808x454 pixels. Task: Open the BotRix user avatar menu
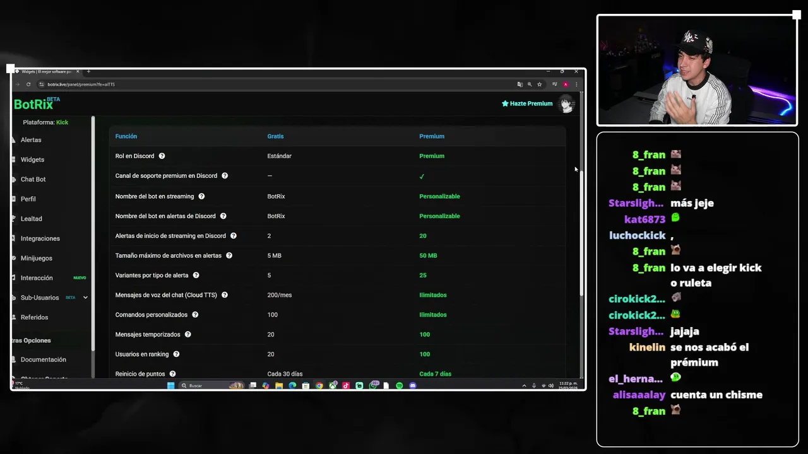pyautogui.click(x=566, y=104)
